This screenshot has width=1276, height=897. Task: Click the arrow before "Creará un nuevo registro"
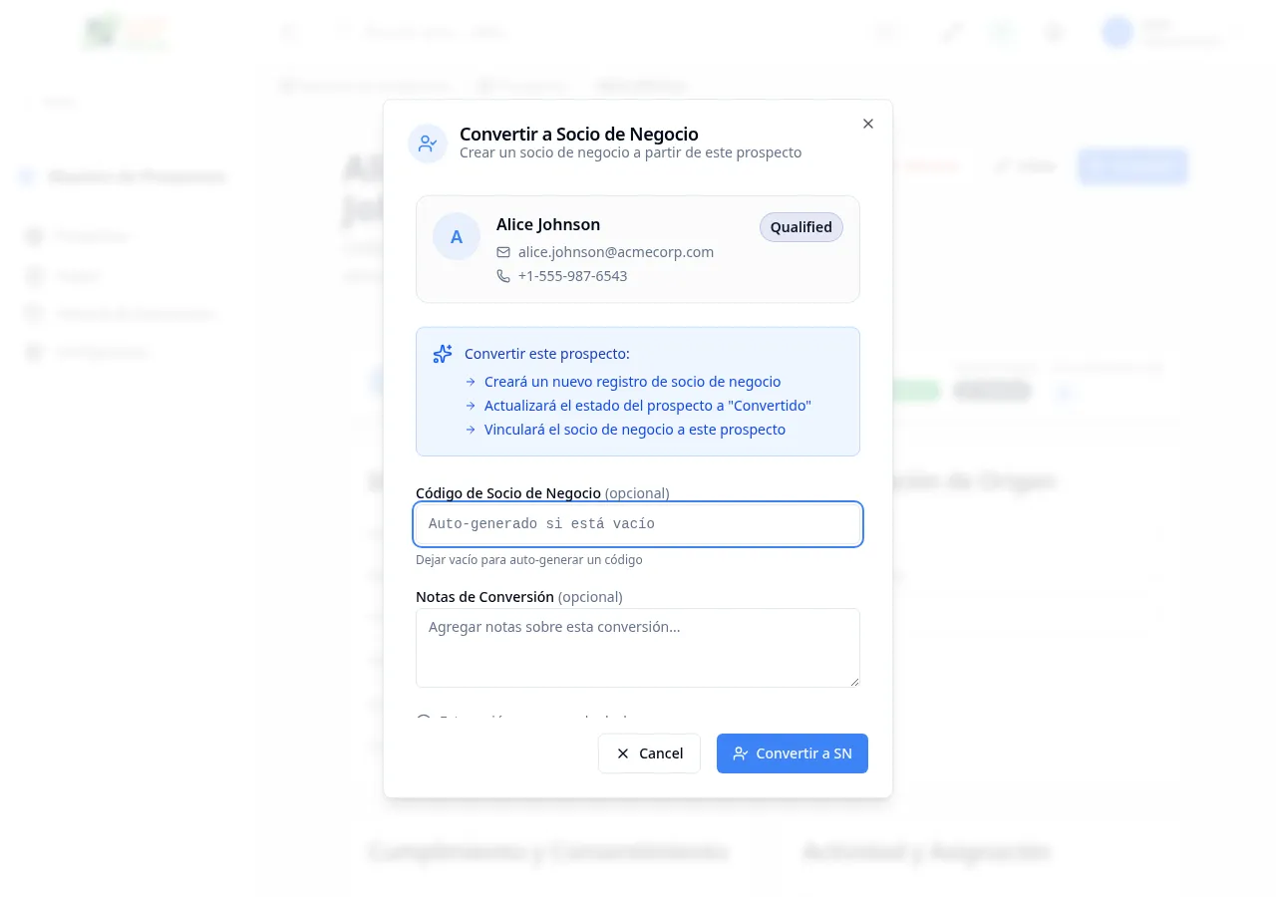471,382
